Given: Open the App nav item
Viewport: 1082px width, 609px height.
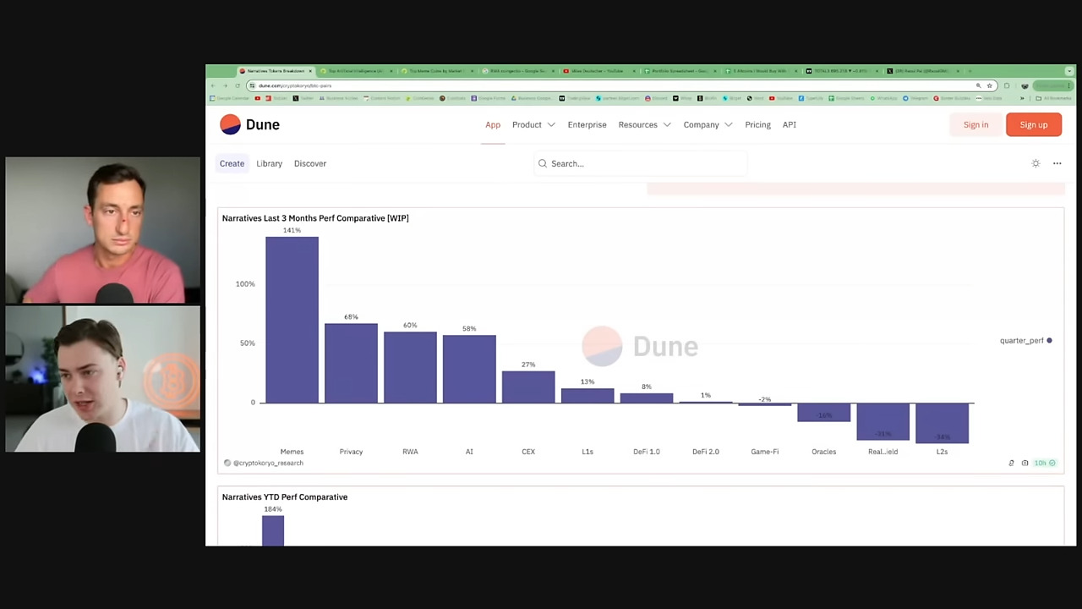Looking at the screenshot, I should [493, 124].
